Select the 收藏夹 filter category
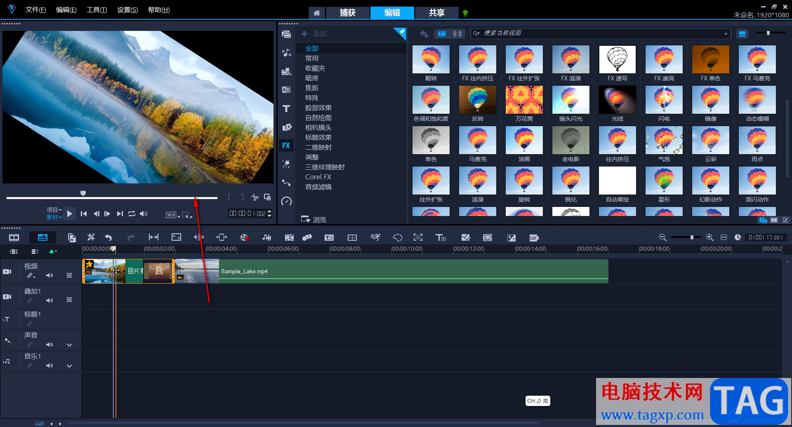792x427 pixels. (315, 68)
